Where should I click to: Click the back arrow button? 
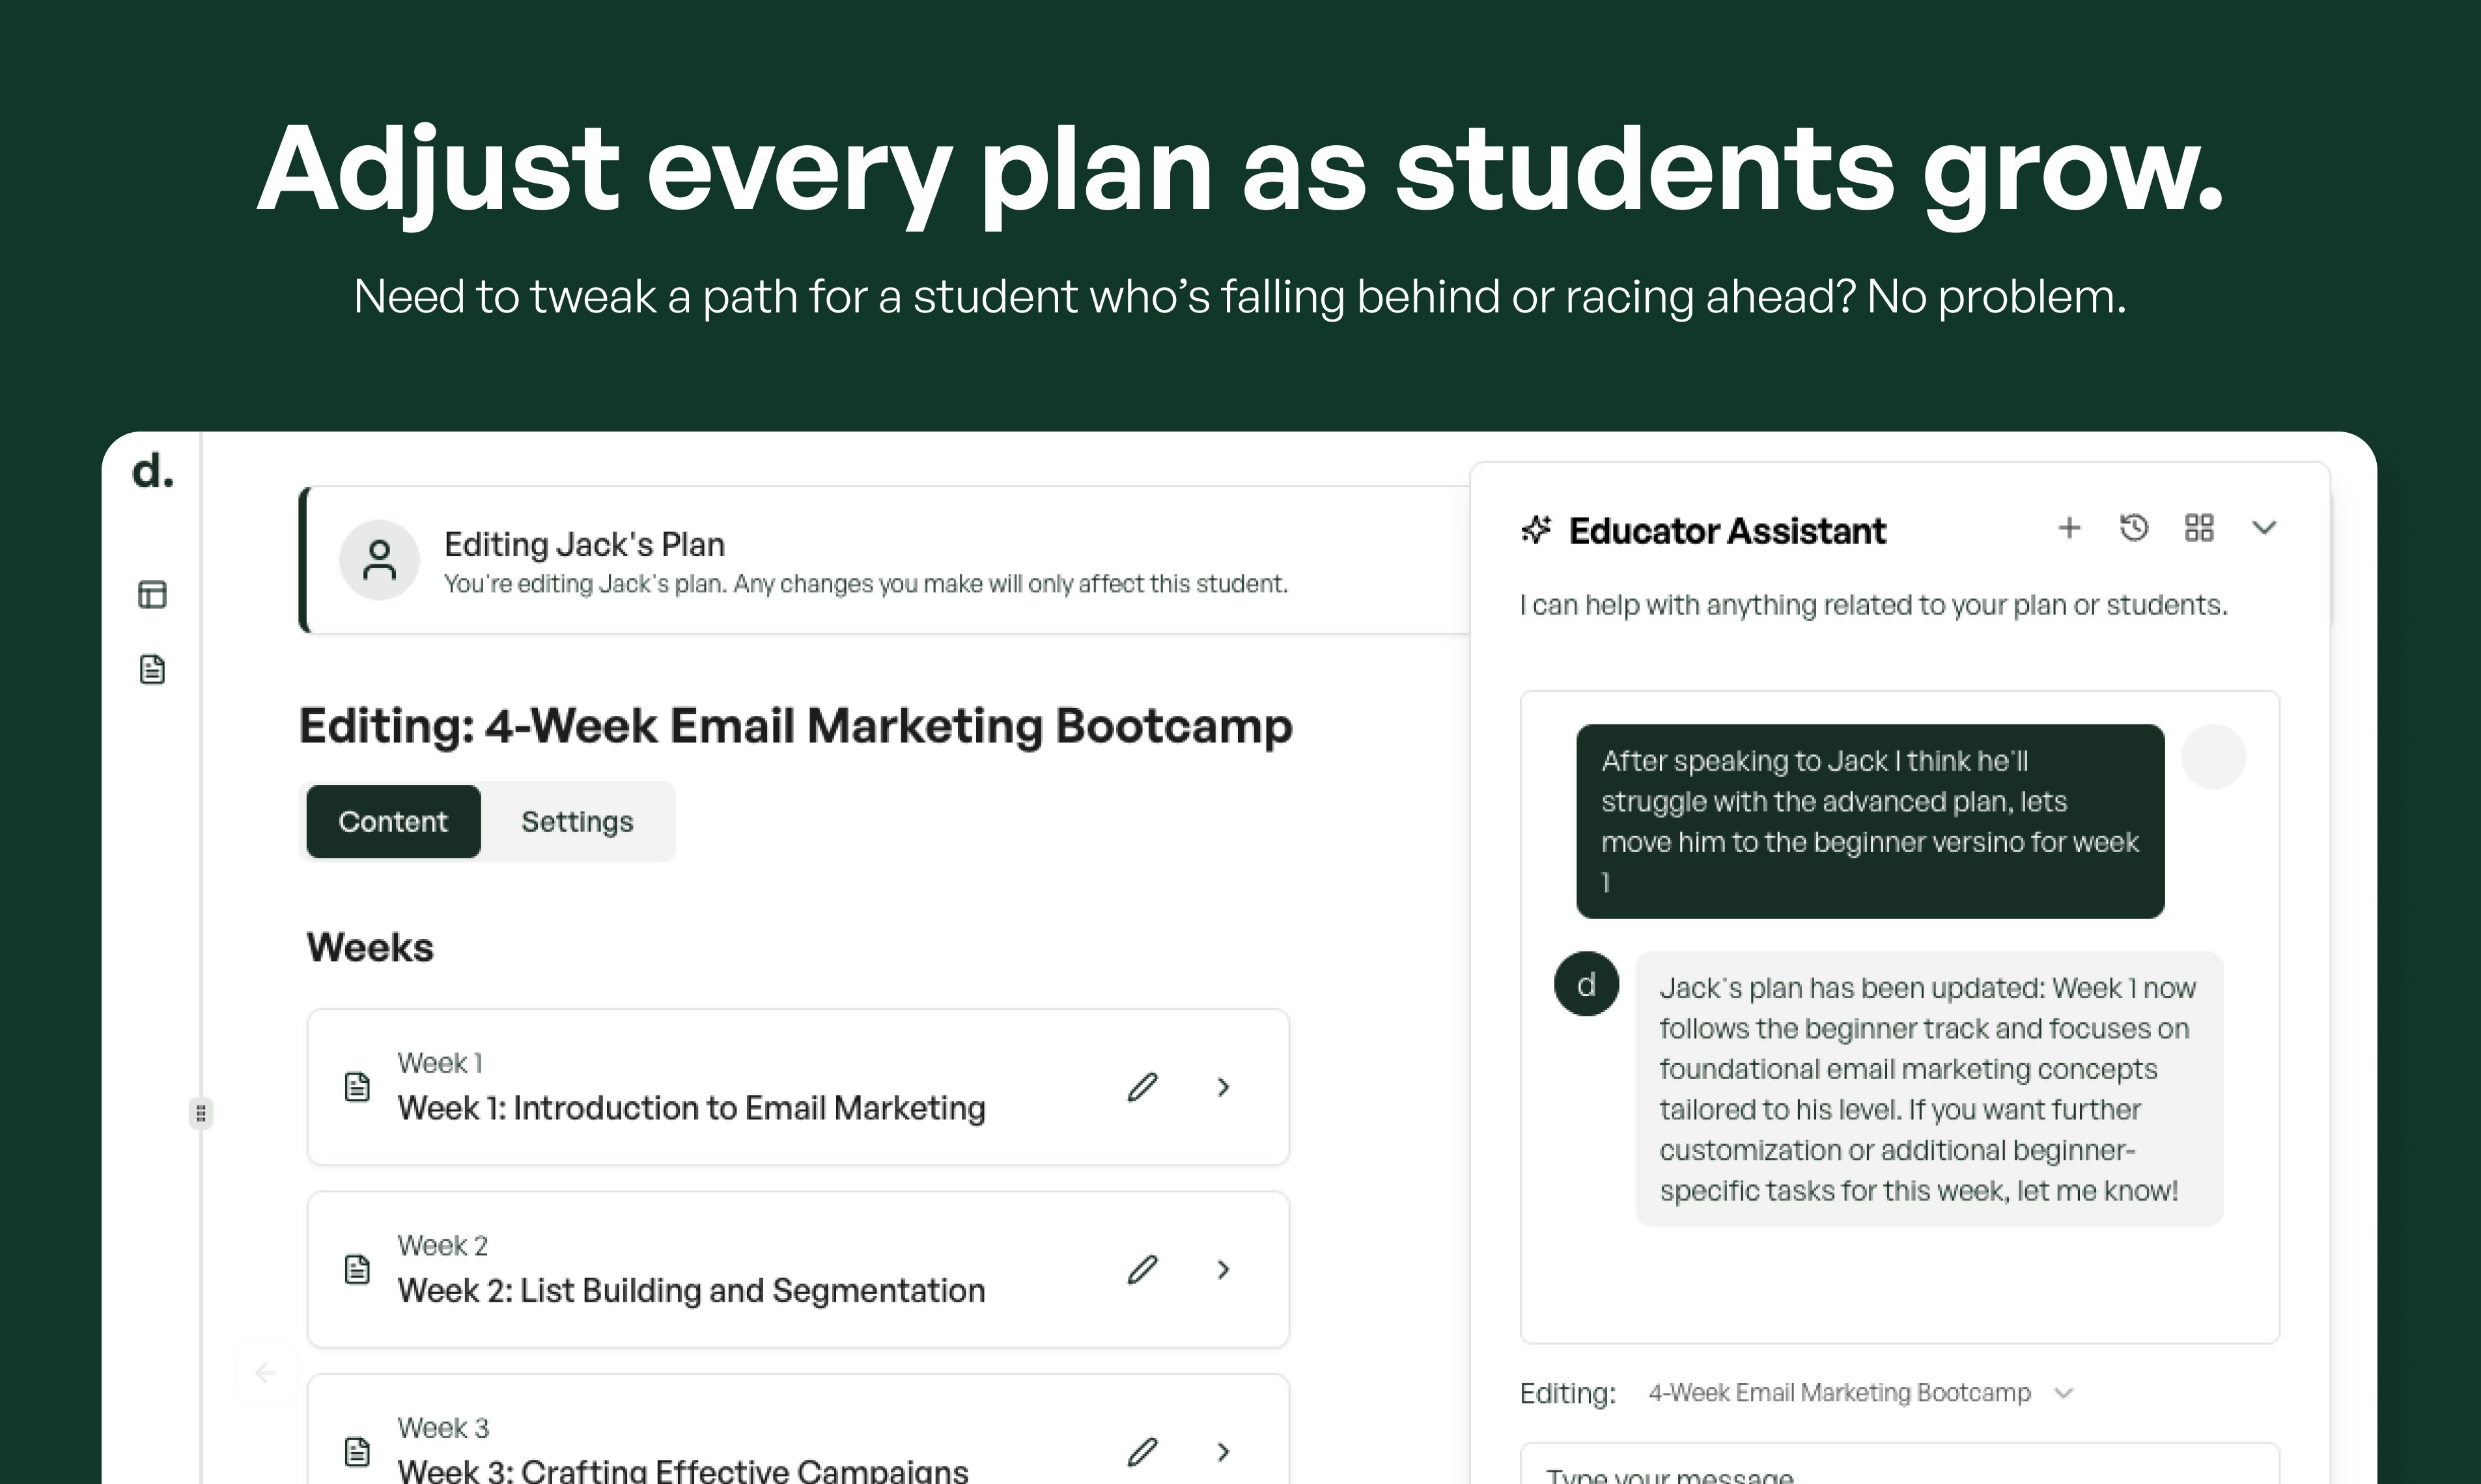[x=265, y=1373]
